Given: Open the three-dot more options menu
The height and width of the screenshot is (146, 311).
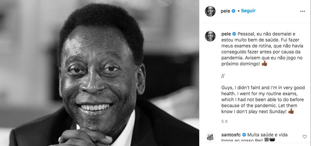Looking at the screenshot, I should point(302,11).
